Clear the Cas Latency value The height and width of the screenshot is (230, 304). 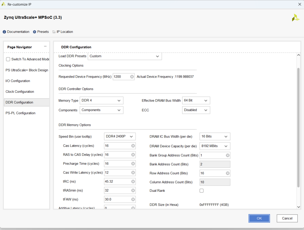[133, 146]
